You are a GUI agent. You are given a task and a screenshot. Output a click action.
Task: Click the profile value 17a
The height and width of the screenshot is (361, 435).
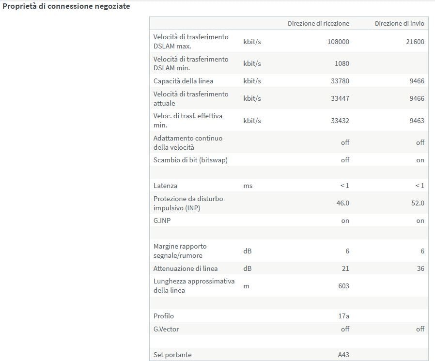pyautogui.click(x=343, y=316)
